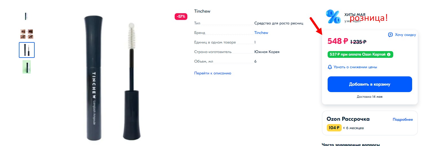This screenshot has width=422, height=146.
Task: Click the 104 ₽ installment amount badge
Action: [x=334, y=128]
